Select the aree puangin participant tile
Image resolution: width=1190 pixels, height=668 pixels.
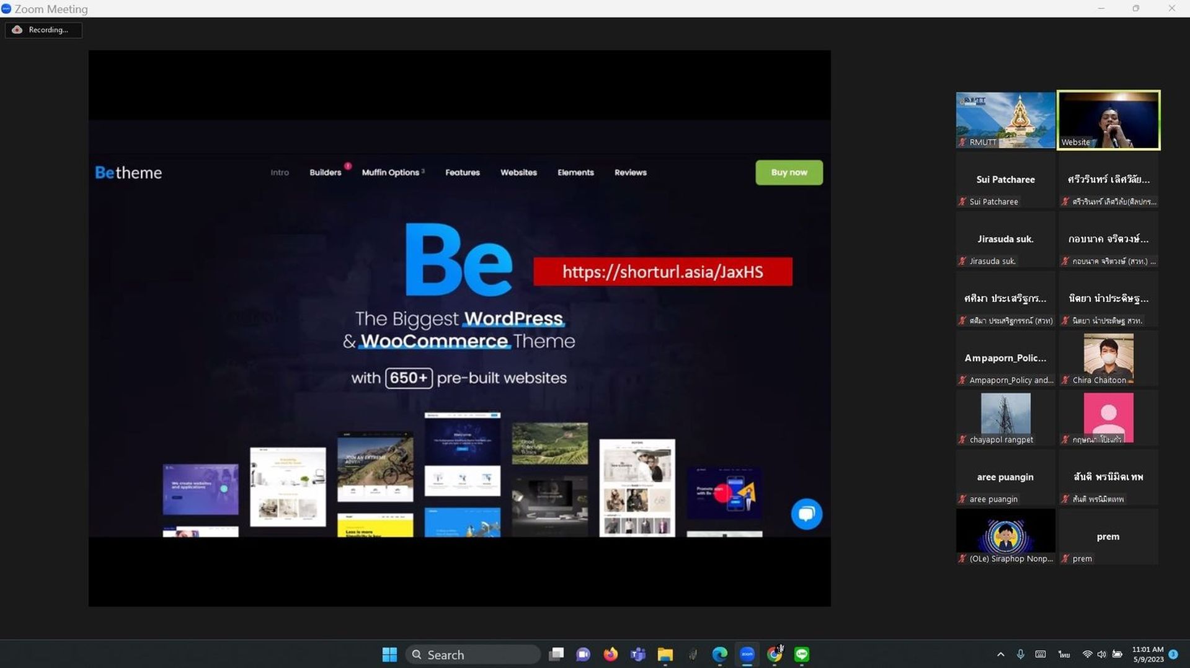[x=1005, y=477]
